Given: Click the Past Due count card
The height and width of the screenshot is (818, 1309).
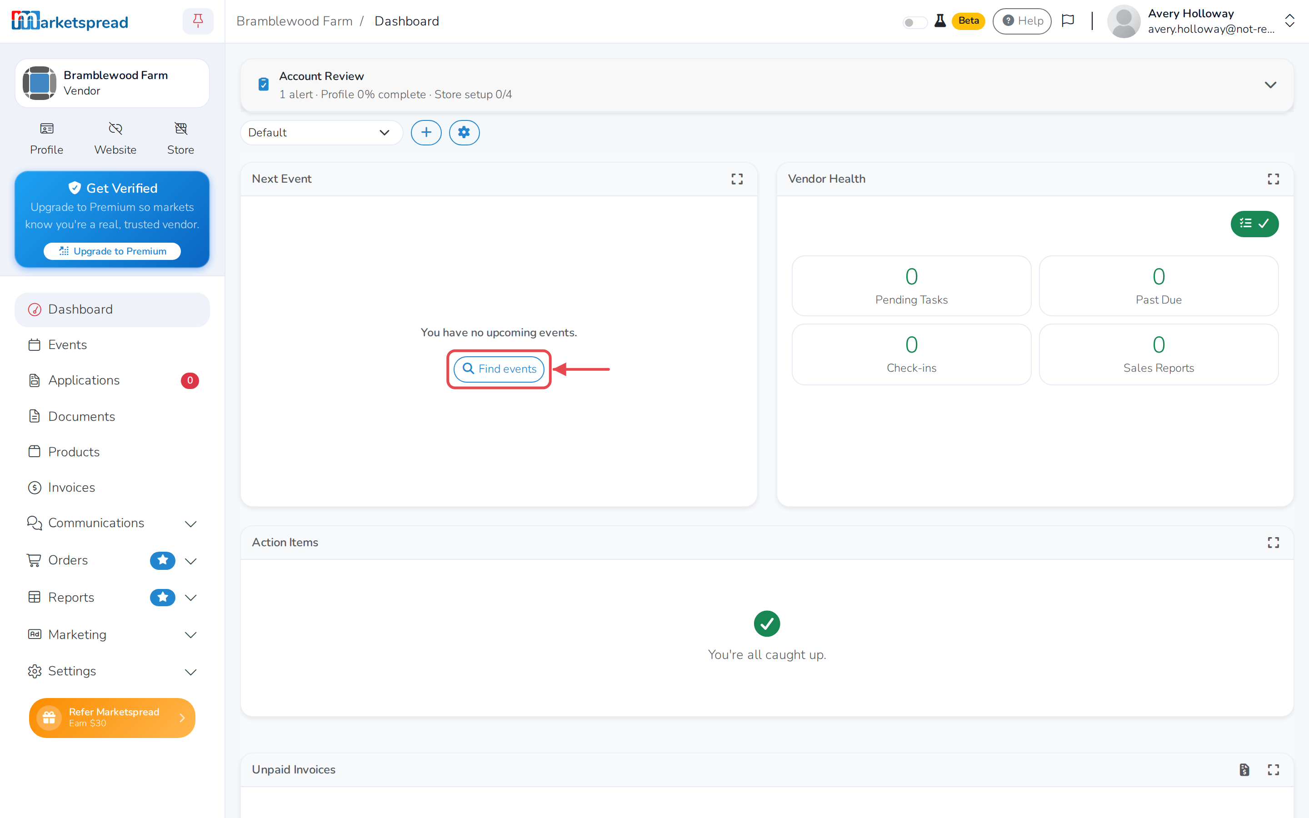Looking at the screenshot, I should [1159, 286].
